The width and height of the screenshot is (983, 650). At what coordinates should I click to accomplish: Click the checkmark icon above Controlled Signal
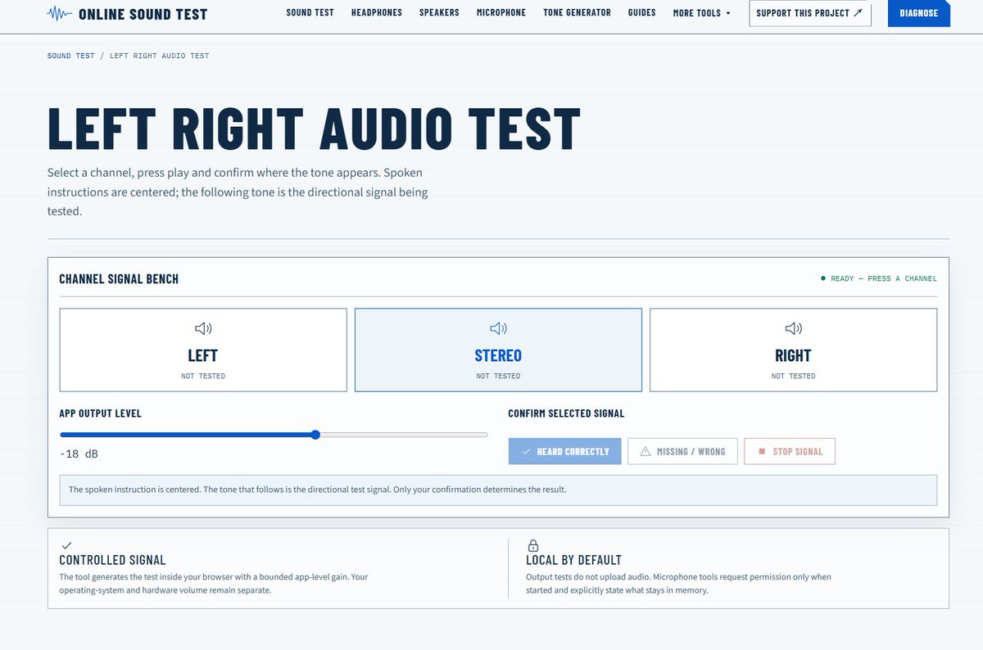66,544
